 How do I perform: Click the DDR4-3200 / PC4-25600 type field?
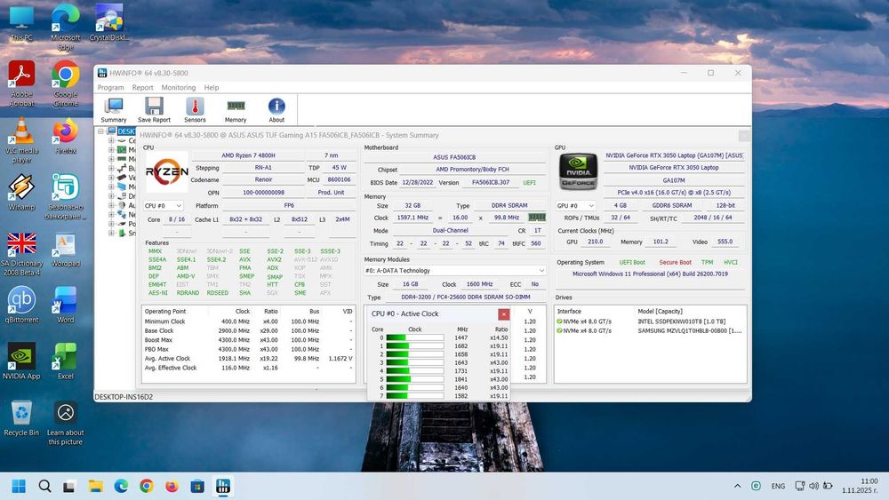point(466,297)
